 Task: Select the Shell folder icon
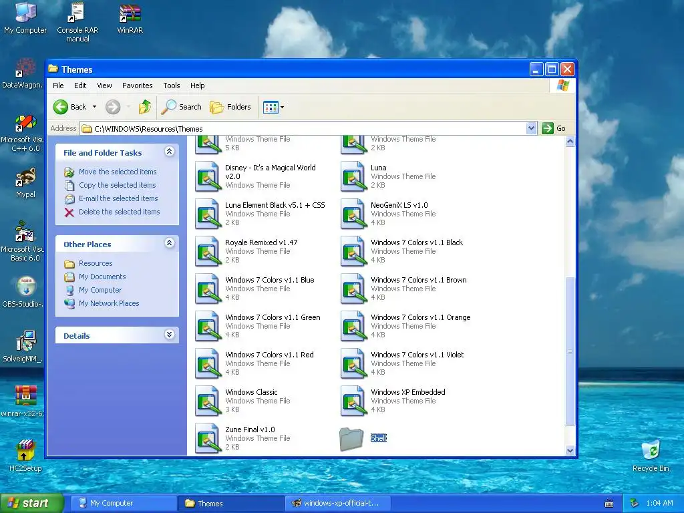click(x=351, y=438)
